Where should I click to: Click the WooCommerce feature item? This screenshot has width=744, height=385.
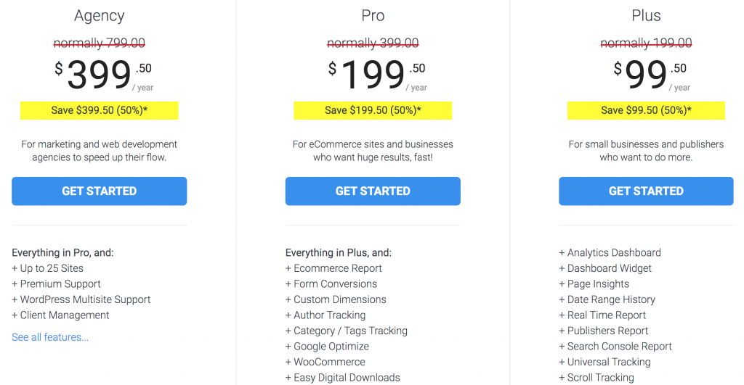[325, 363]
